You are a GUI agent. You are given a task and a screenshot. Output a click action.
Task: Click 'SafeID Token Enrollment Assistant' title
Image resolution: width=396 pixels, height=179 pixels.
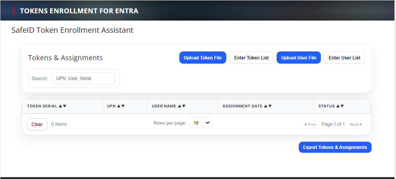click(x=72, y=30)
